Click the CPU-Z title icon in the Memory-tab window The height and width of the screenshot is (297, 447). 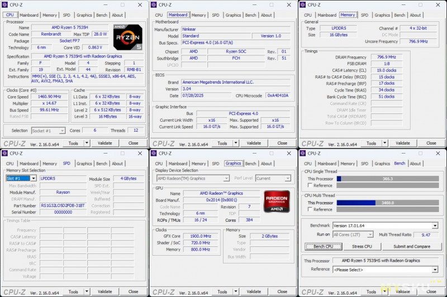(303, 5)
